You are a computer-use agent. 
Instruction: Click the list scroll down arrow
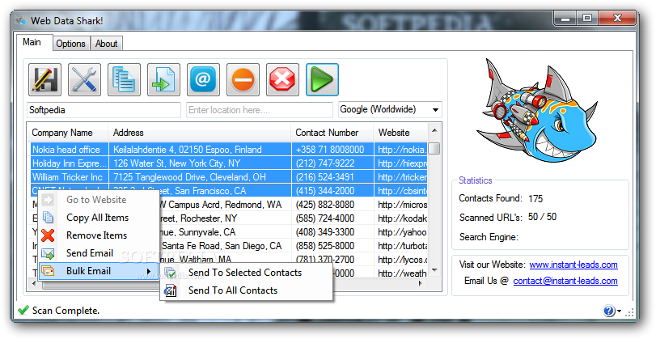(x=434, y=270)
